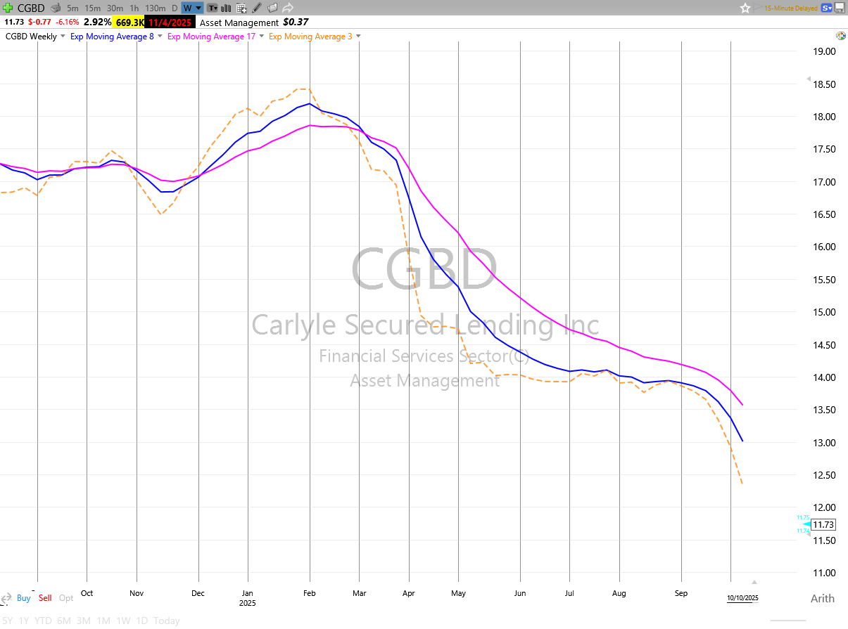Viewport: 848px width, 629px height.
Task: Select the pencil drawing tool
Action: click(257, 8)
